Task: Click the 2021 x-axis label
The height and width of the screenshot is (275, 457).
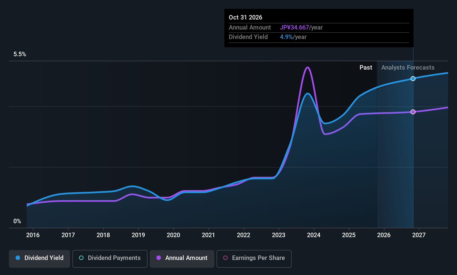Action: [x=208, y=235]
